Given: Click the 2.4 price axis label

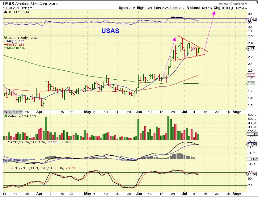Looking at the screenshot, I should pyautogui.click(x=251, y=43).
